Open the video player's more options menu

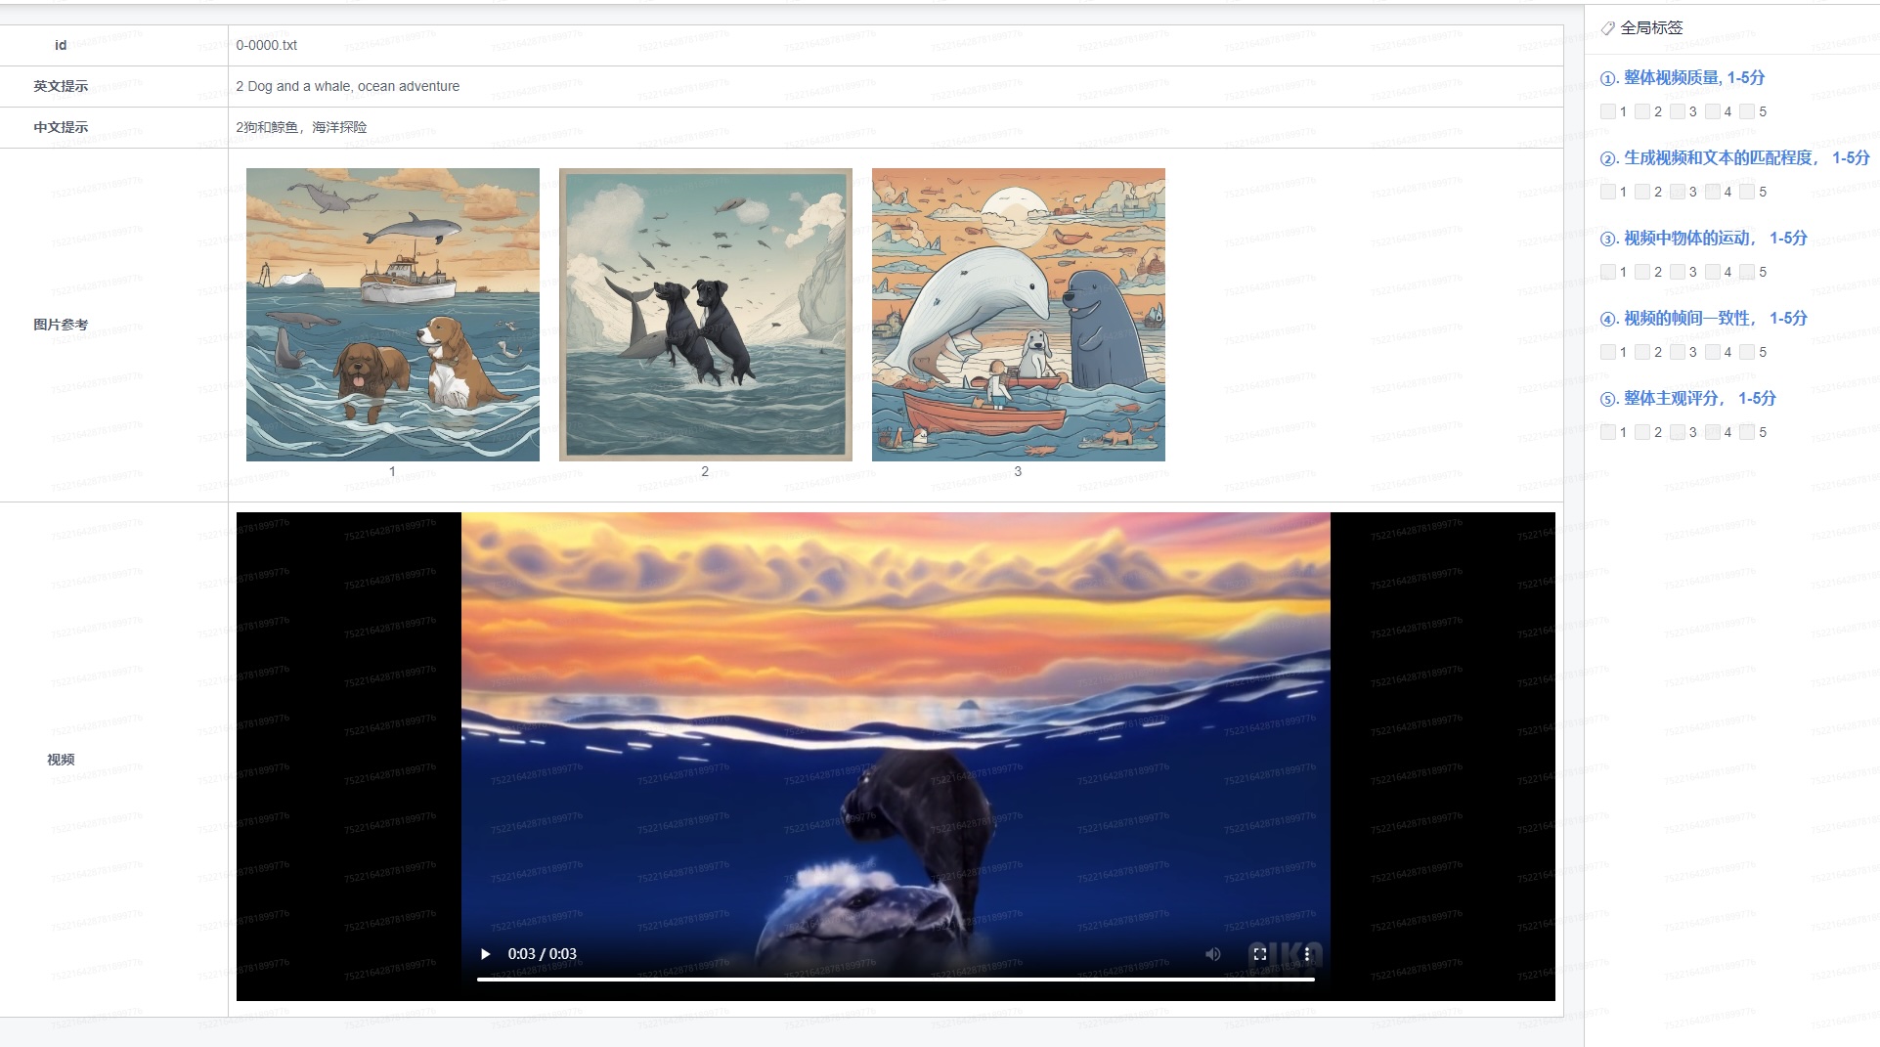pos(1307,954)
